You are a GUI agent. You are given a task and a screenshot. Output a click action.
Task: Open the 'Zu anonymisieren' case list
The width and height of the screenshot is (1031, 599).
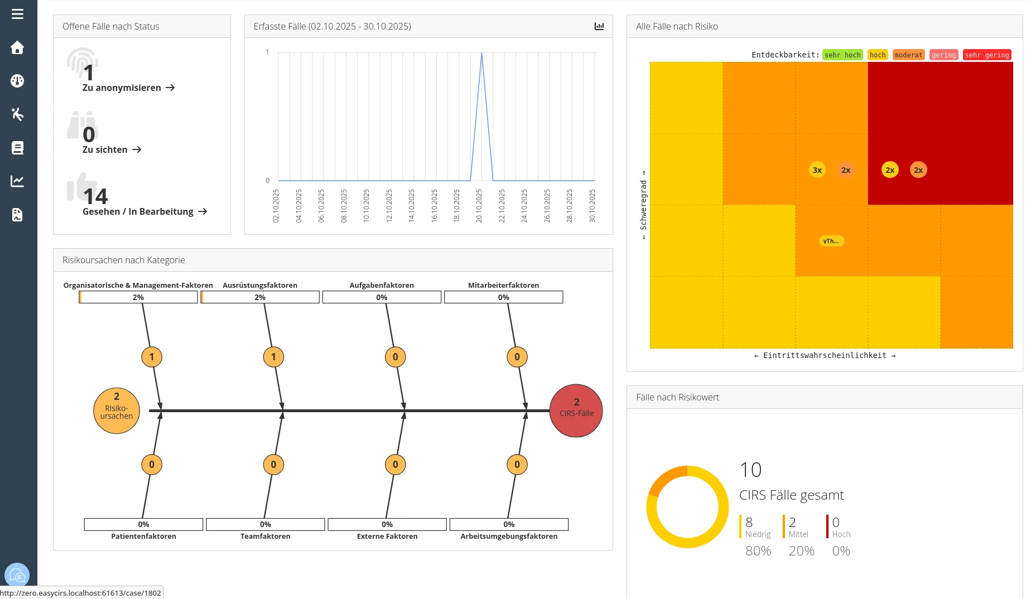pos(128,88)
